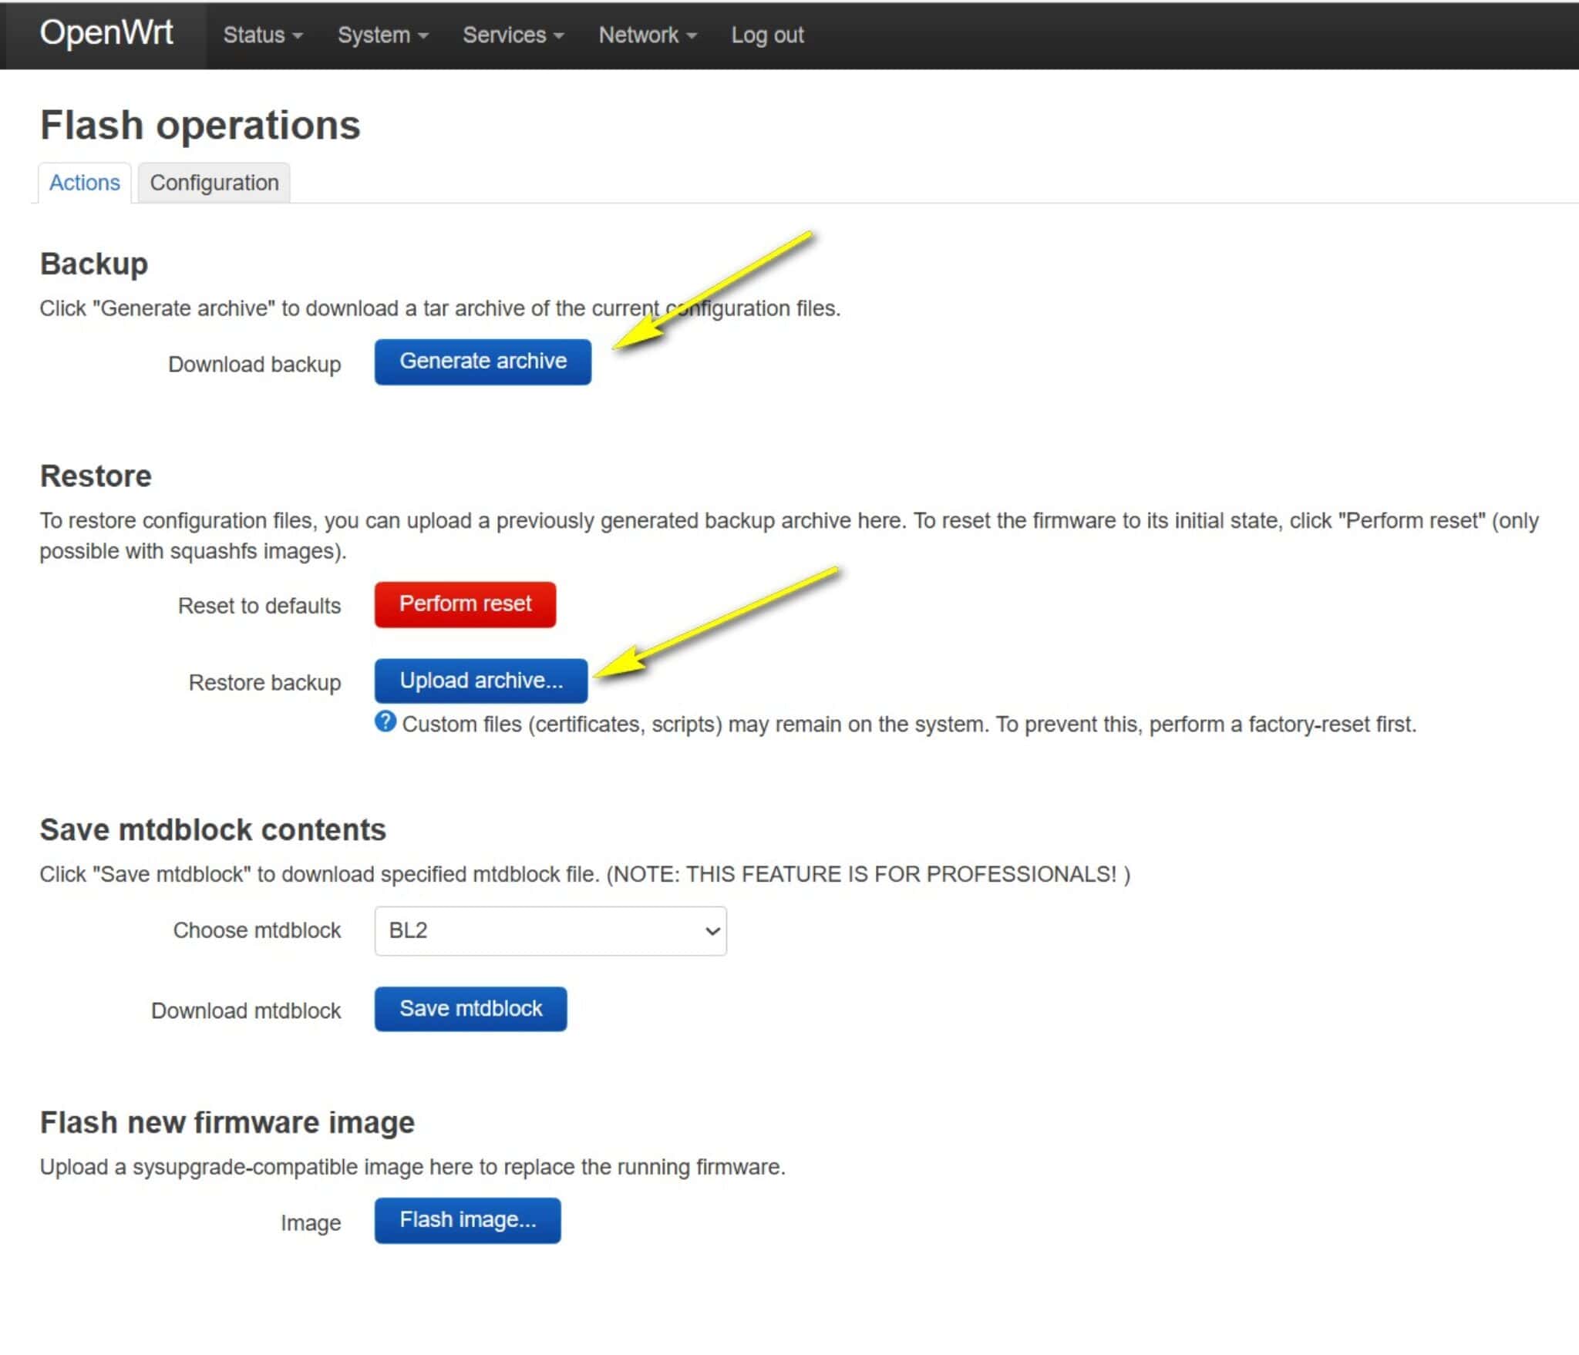Click the Flash image... button

click(467, 1220)
